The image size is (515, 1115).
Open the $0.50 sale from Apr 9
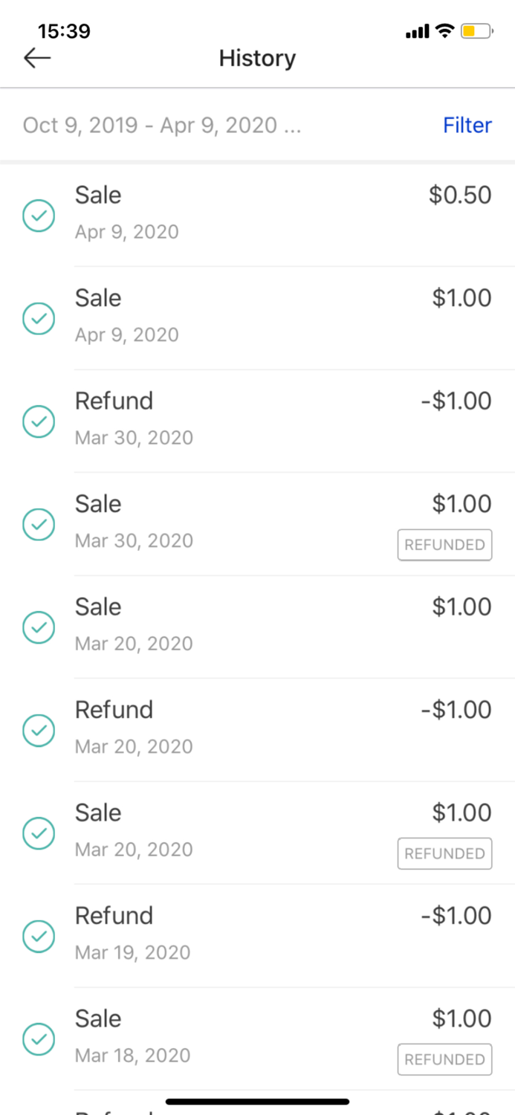[x=282, y=214]
